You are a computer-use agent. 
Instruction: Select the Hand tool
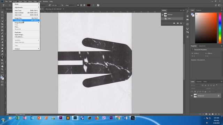pos(2,66)
